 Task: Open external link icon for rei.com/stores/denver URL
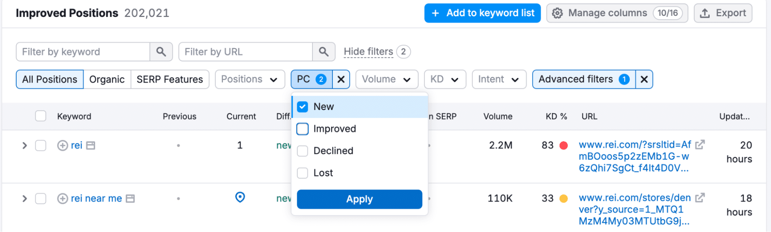tap(700, 198)
